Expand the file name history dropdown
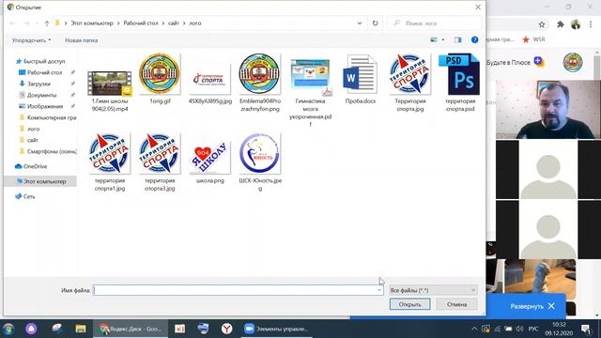The height and width of the screenshot is (338, 601). click(x=379, y=290)
